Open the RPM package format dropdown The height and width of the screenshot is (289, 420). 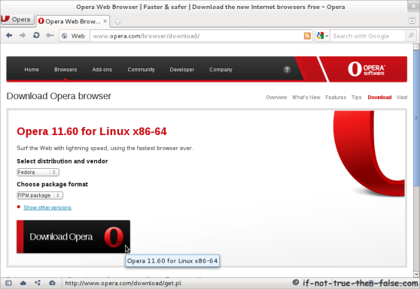tap(40, 195)
